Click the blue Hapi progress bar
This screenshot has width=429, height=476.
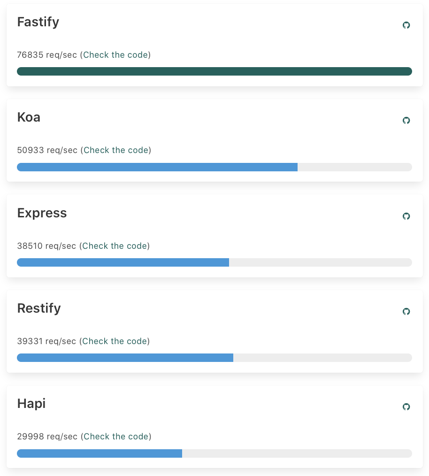tap(100, 453)
